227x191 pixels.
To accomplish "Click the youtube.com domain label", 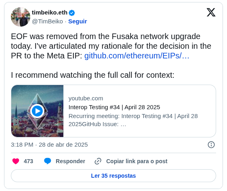I will coord(86,98).
